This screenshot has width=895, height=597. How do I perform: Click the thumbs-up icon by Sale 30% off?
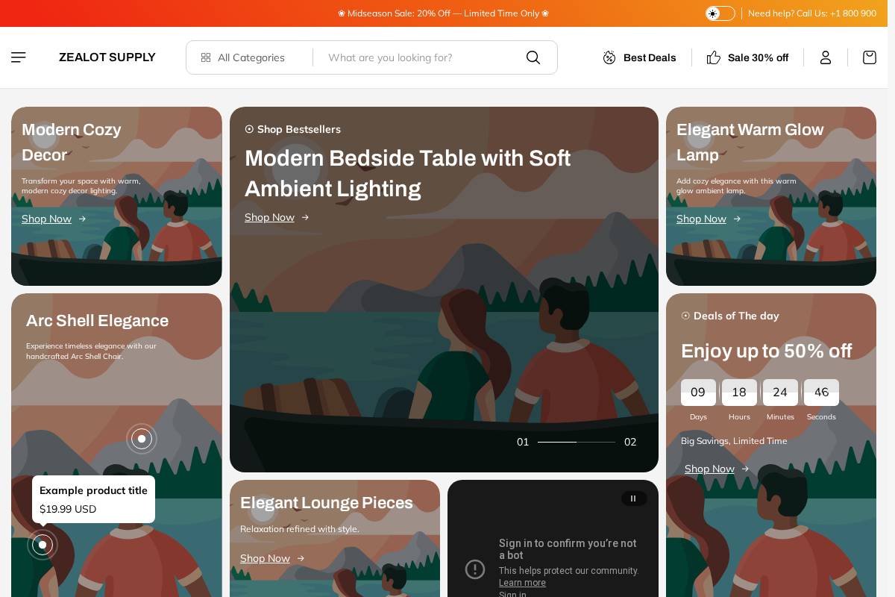pos(714,57)
